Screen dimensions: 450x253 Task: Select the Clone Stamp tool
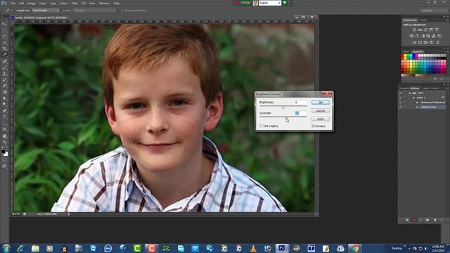pos(4,73)
